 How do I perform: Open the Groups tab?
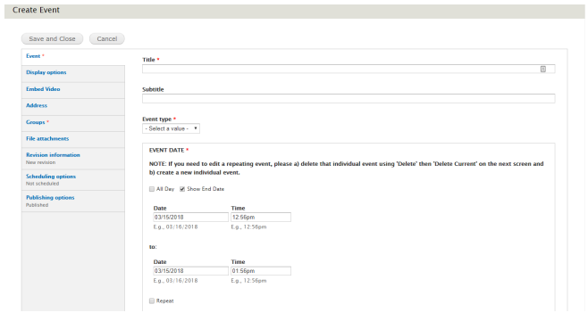click(73, 122)
